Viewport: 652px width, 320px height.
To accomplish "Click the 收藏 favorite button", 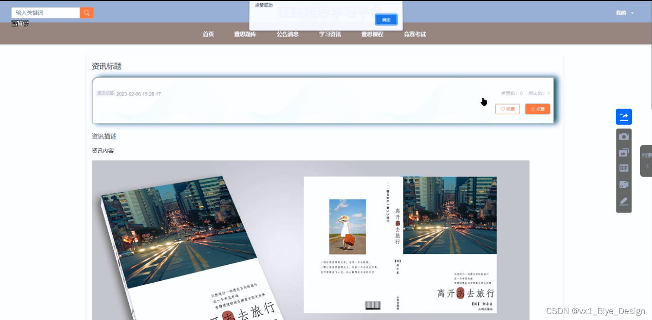I will (507, 109).
